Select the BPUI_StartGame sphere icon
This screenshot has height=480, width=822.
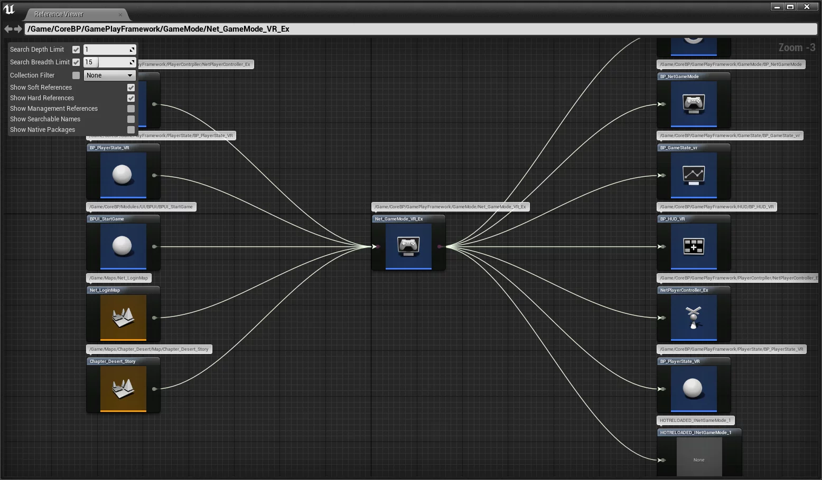point(123,246)
